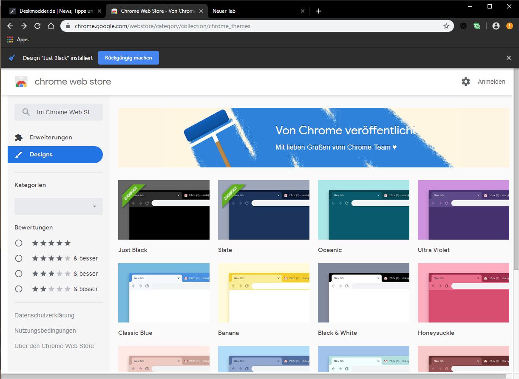Open the Honeysuckle theme thumbnail
The width and height of the screenshot is (519, 379).
click(x=463, y=293)
